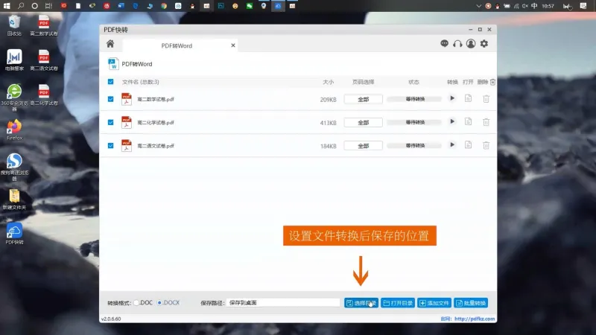Image resolution: width=596 pixels, height=335 pixels.
Task: Start converting 高二语文试卷.pdf with play icon
Action: [x=452, y=144]
